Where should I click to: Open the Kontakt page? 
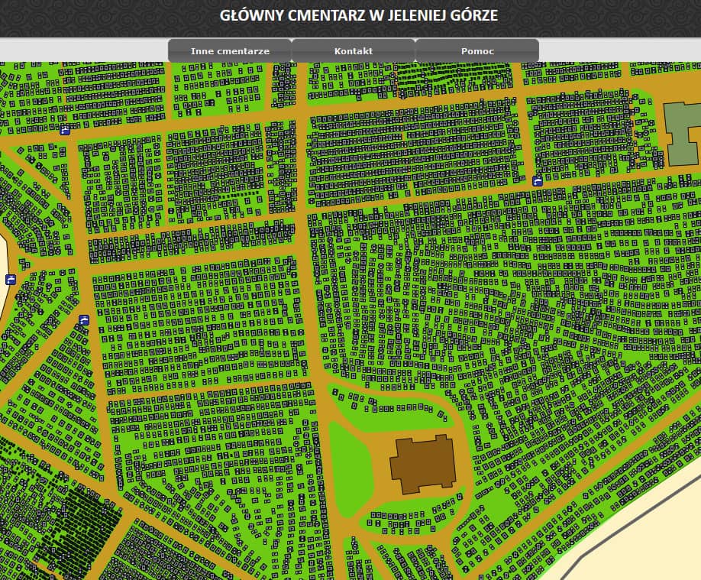[354, 51]
